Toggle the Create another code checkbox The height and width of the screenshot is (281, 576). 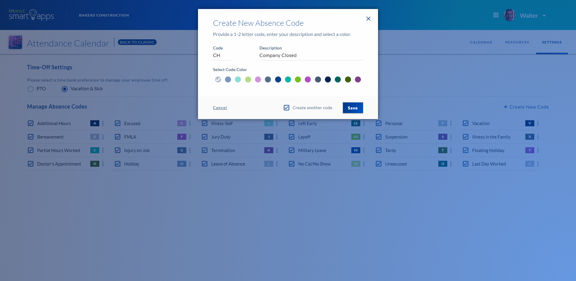pyautogui.click(x=286, y=108)
